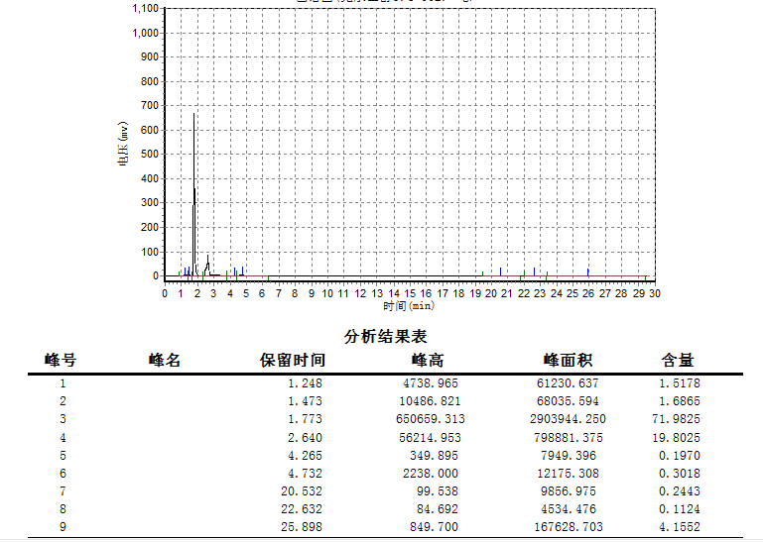Click content value 71.9825
The width and height of the screenshot is (763, 542).
[676, 419]
